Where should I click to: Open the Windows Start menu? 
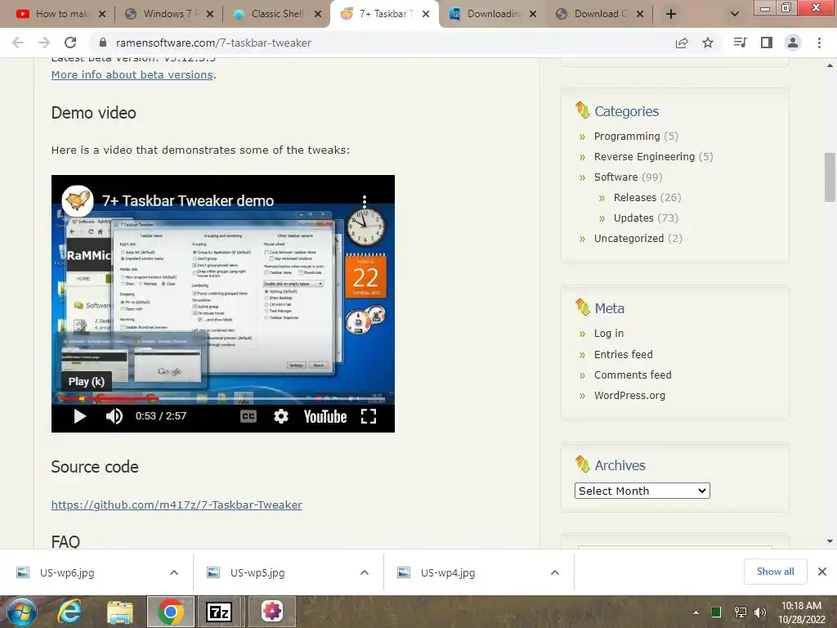(x=21, y=612)
